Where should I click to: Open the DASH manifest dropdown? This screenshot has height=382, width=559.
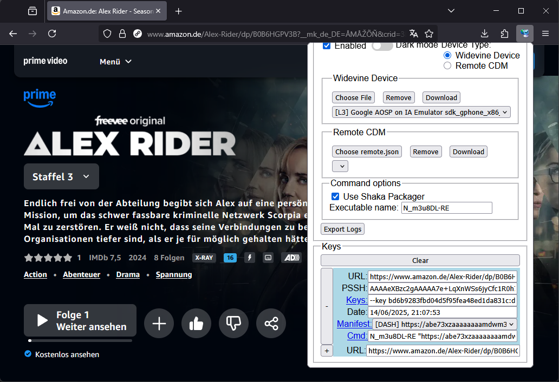tap(445, 324)
